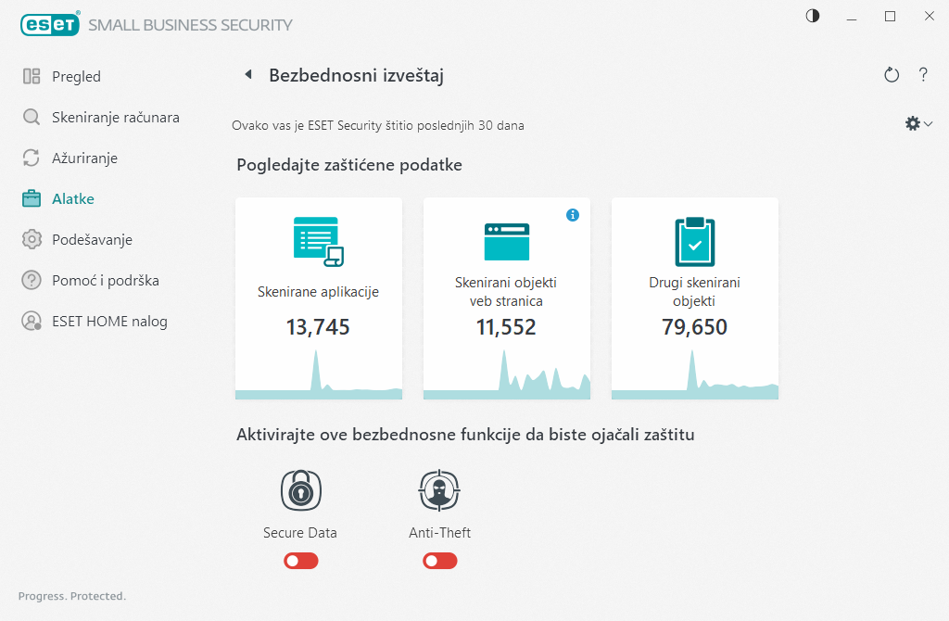This screenshot has width=949, height=621.
Task: Click the Skenirane aplikacije card icon
Action: [x=318, y=241]
